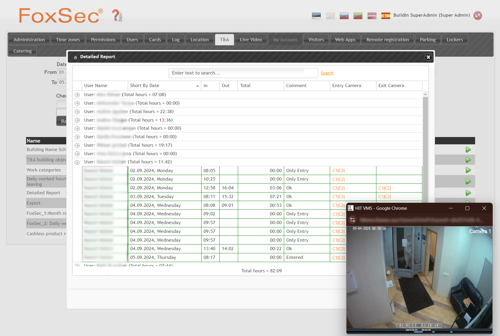500x336 pixels.
Task: Sort by the Short By Date column arrow
Action: (197, 86)
